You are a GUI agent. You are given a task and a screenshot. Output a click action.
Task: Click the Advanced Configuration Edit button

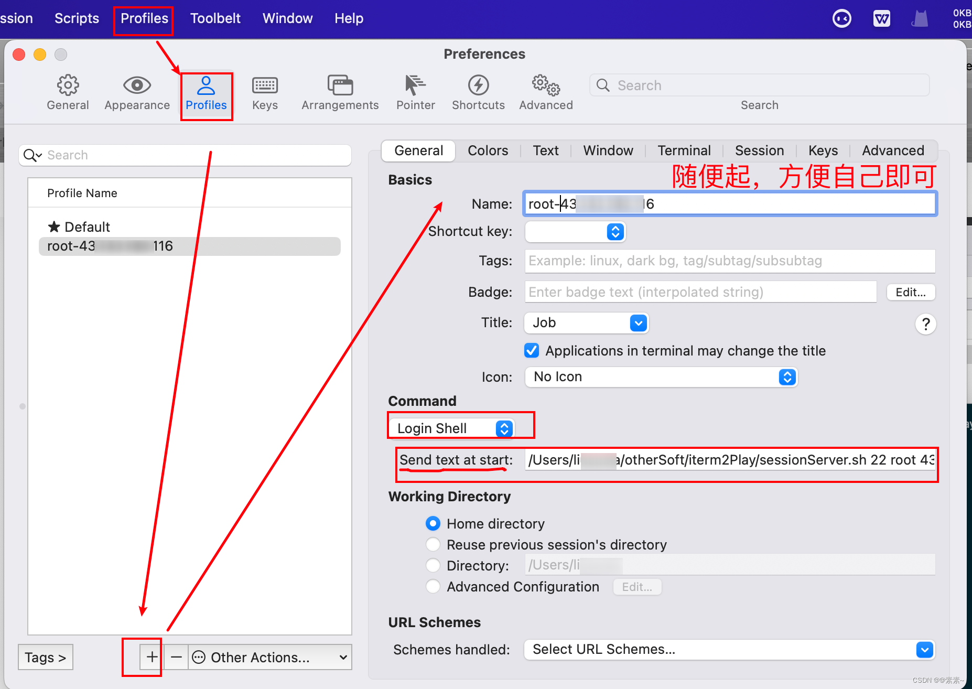(637, 587)
